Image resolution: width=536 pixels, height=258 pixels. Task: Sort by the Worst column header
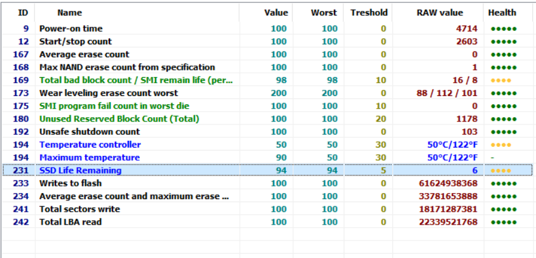pos(324,12)
